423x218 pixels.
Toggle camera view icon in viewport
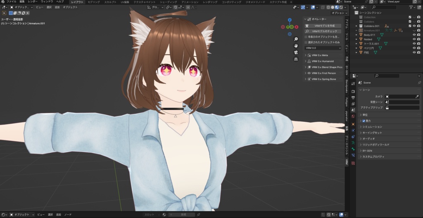click(296, 52)
